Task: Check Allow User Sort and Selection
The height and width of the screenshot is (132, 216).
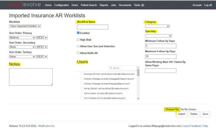Action: tap(78, 46)
